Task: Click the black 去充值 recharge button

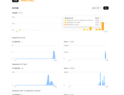Action: pyautogui.click(x=15, y=1)
